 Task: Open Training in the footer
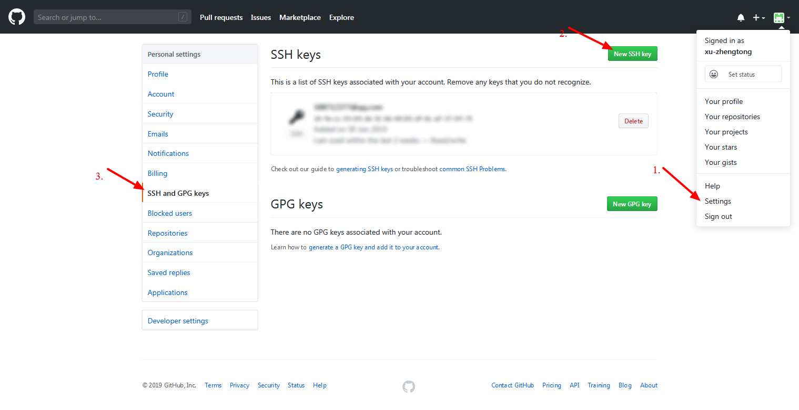tap(599, 385)
